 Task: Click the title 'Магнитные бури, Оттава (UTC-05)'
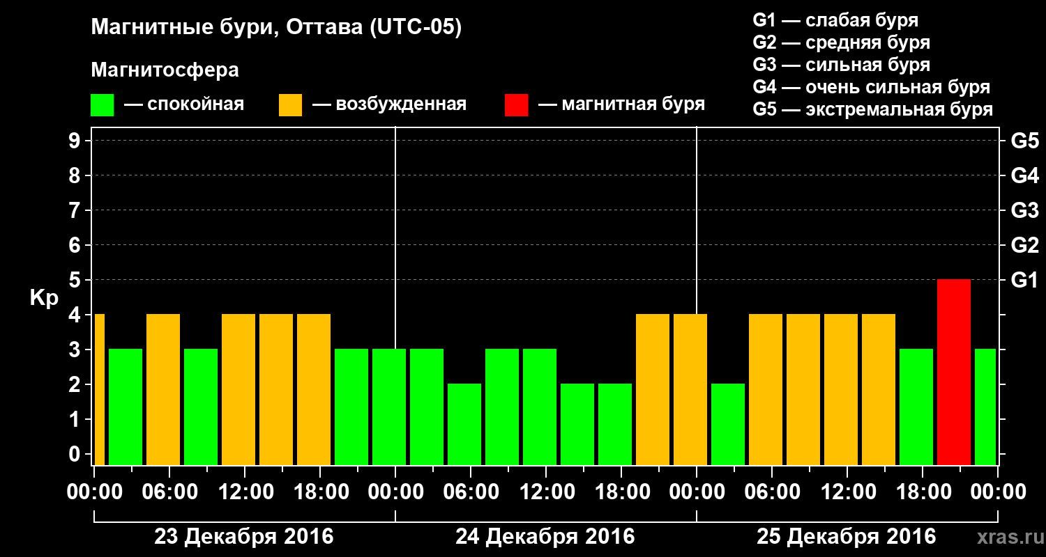(x=277, y=29)
